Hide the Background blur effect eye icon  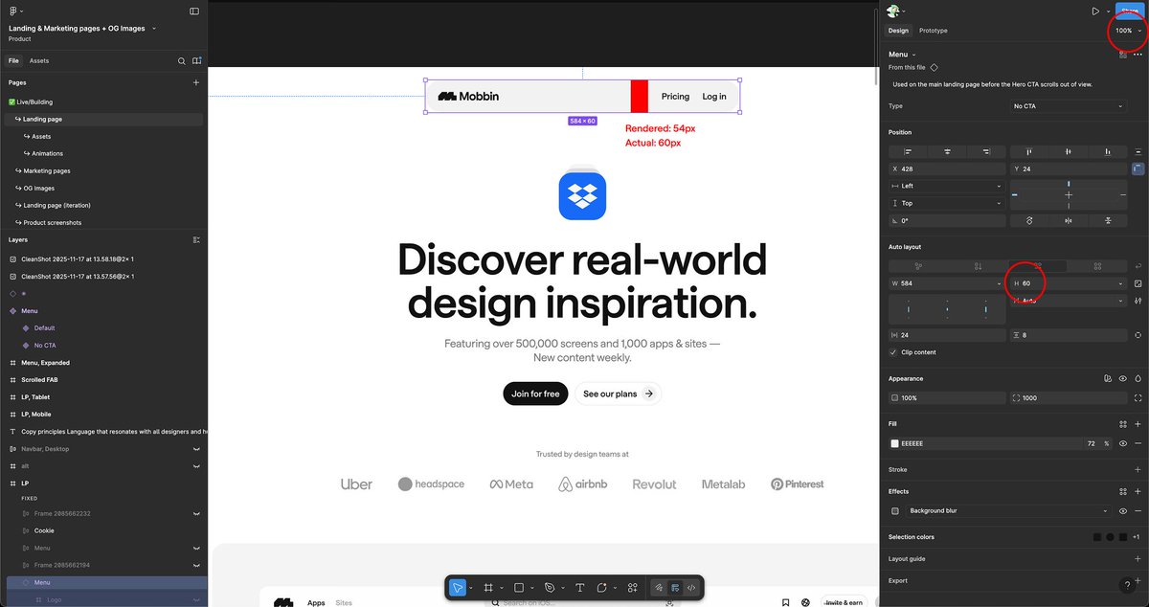(1122, 511)
